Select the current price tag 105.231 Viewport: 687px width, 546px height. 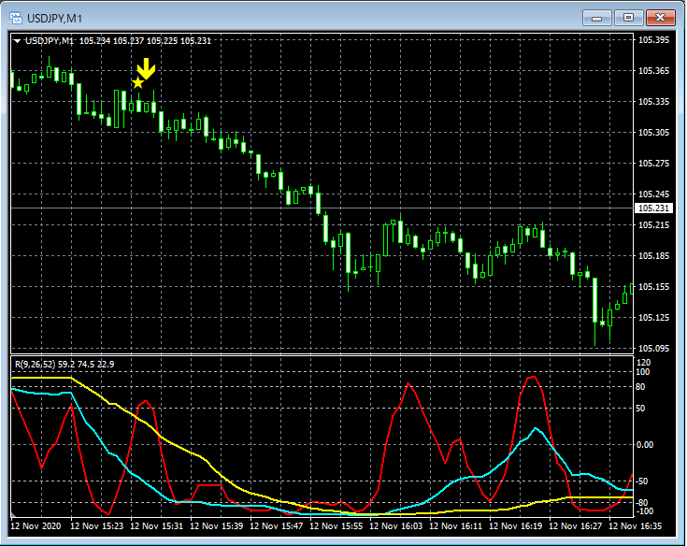tap(651, 208)
